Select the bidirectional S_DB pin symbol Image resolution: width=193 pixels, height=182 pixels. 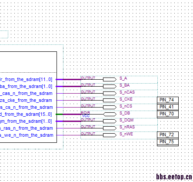110,114
